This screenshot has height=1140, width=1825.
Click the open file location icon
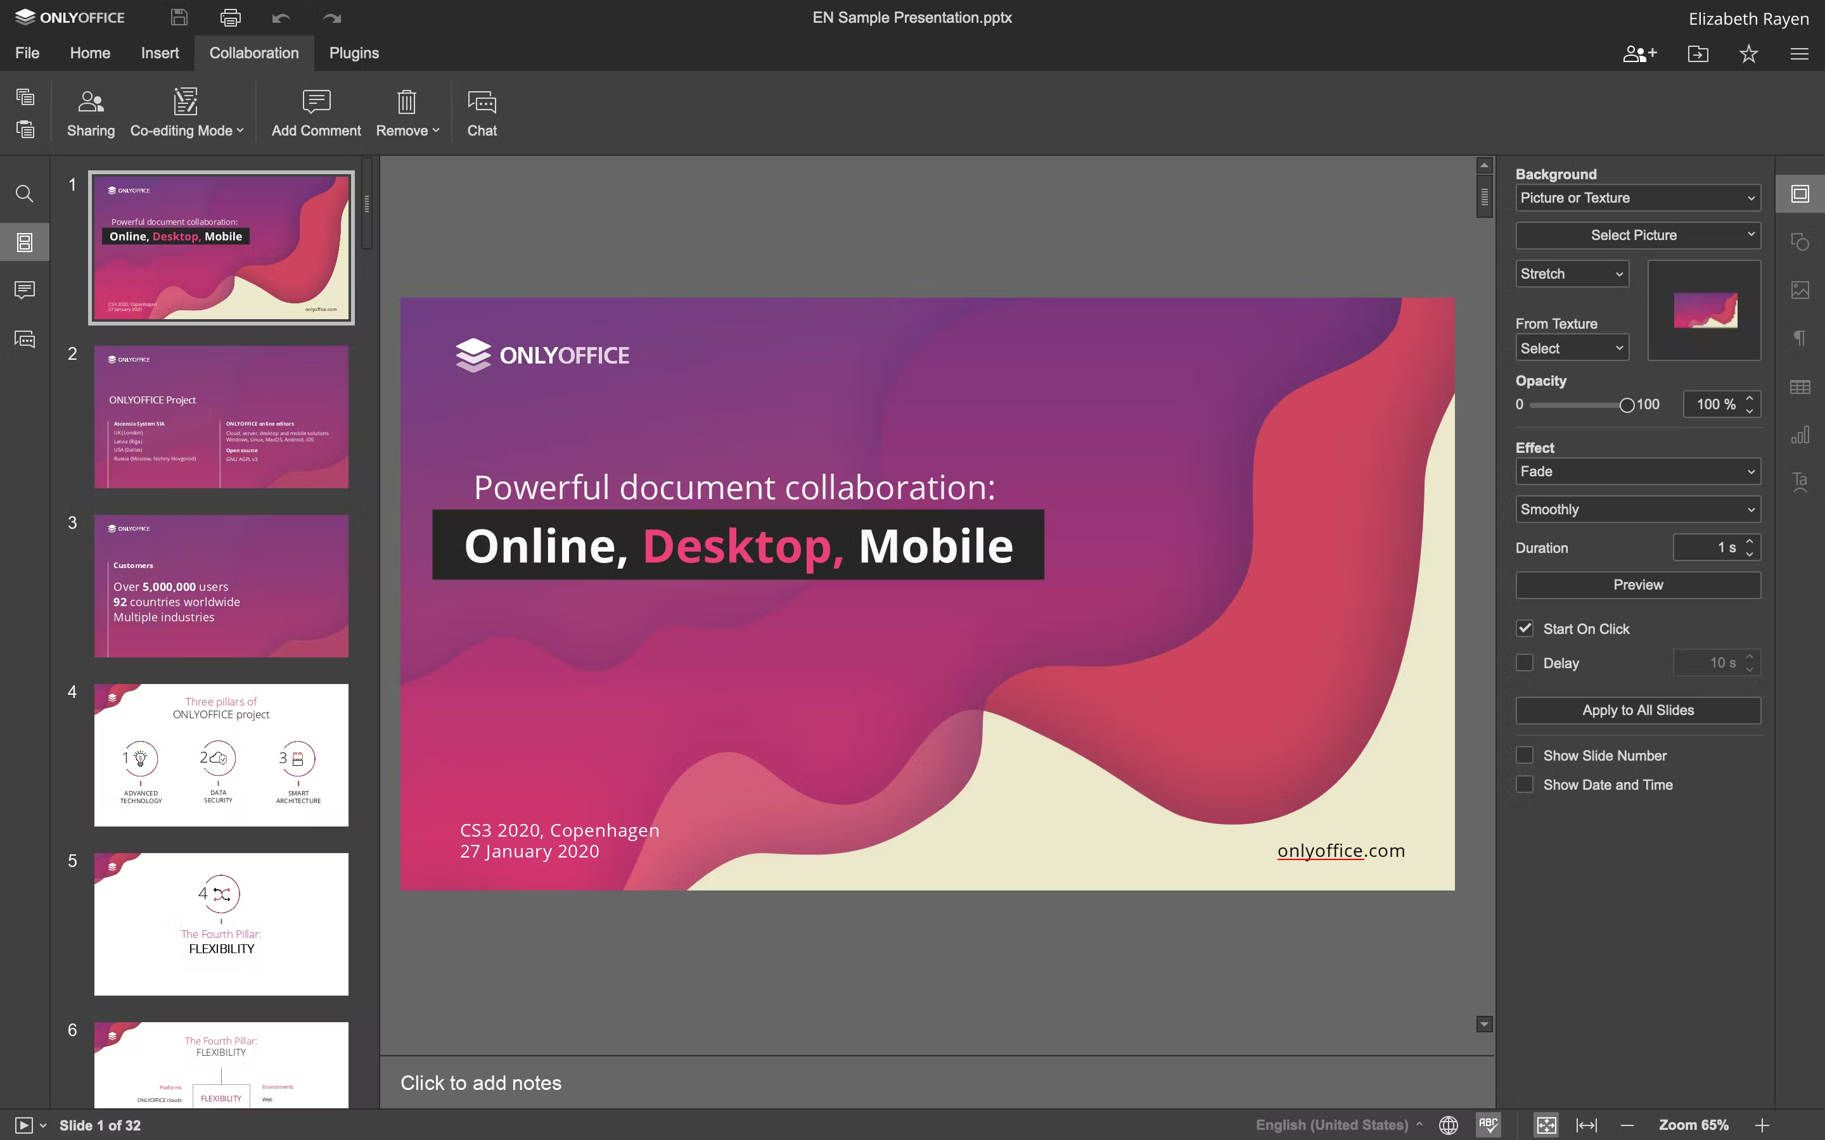pos(1698,54)
